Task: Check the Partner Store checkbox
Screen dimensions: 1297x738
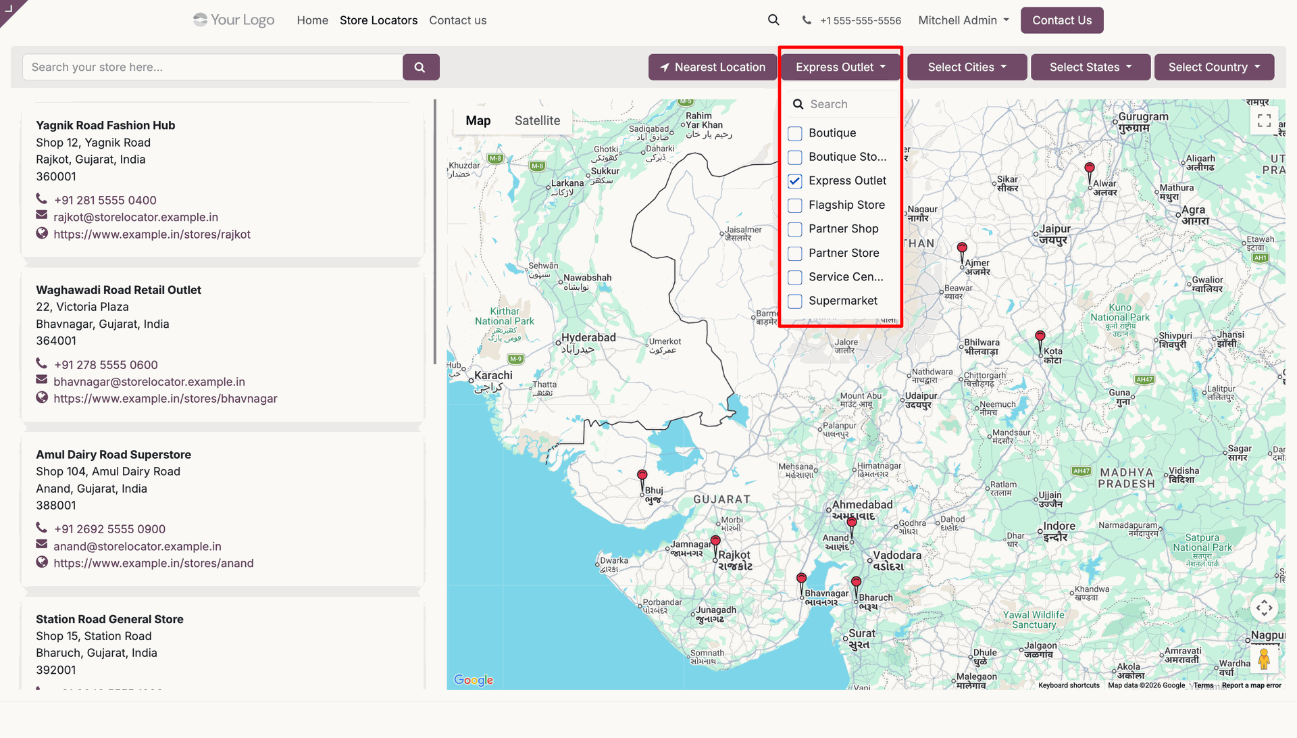Action: coord(795,253)
